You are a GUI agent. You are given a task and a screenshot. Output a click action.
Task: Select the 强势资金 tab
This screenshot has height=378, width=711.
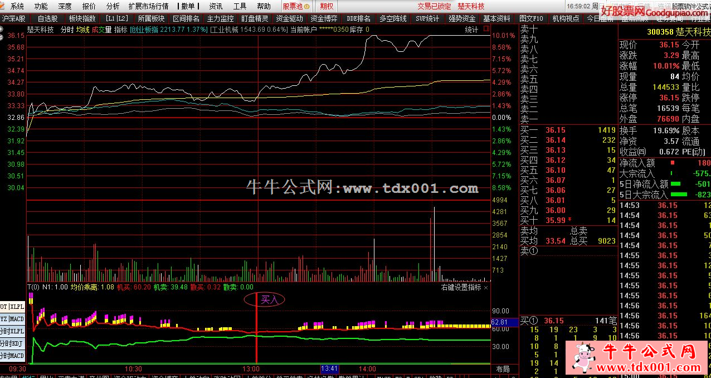tap(462, 18)
